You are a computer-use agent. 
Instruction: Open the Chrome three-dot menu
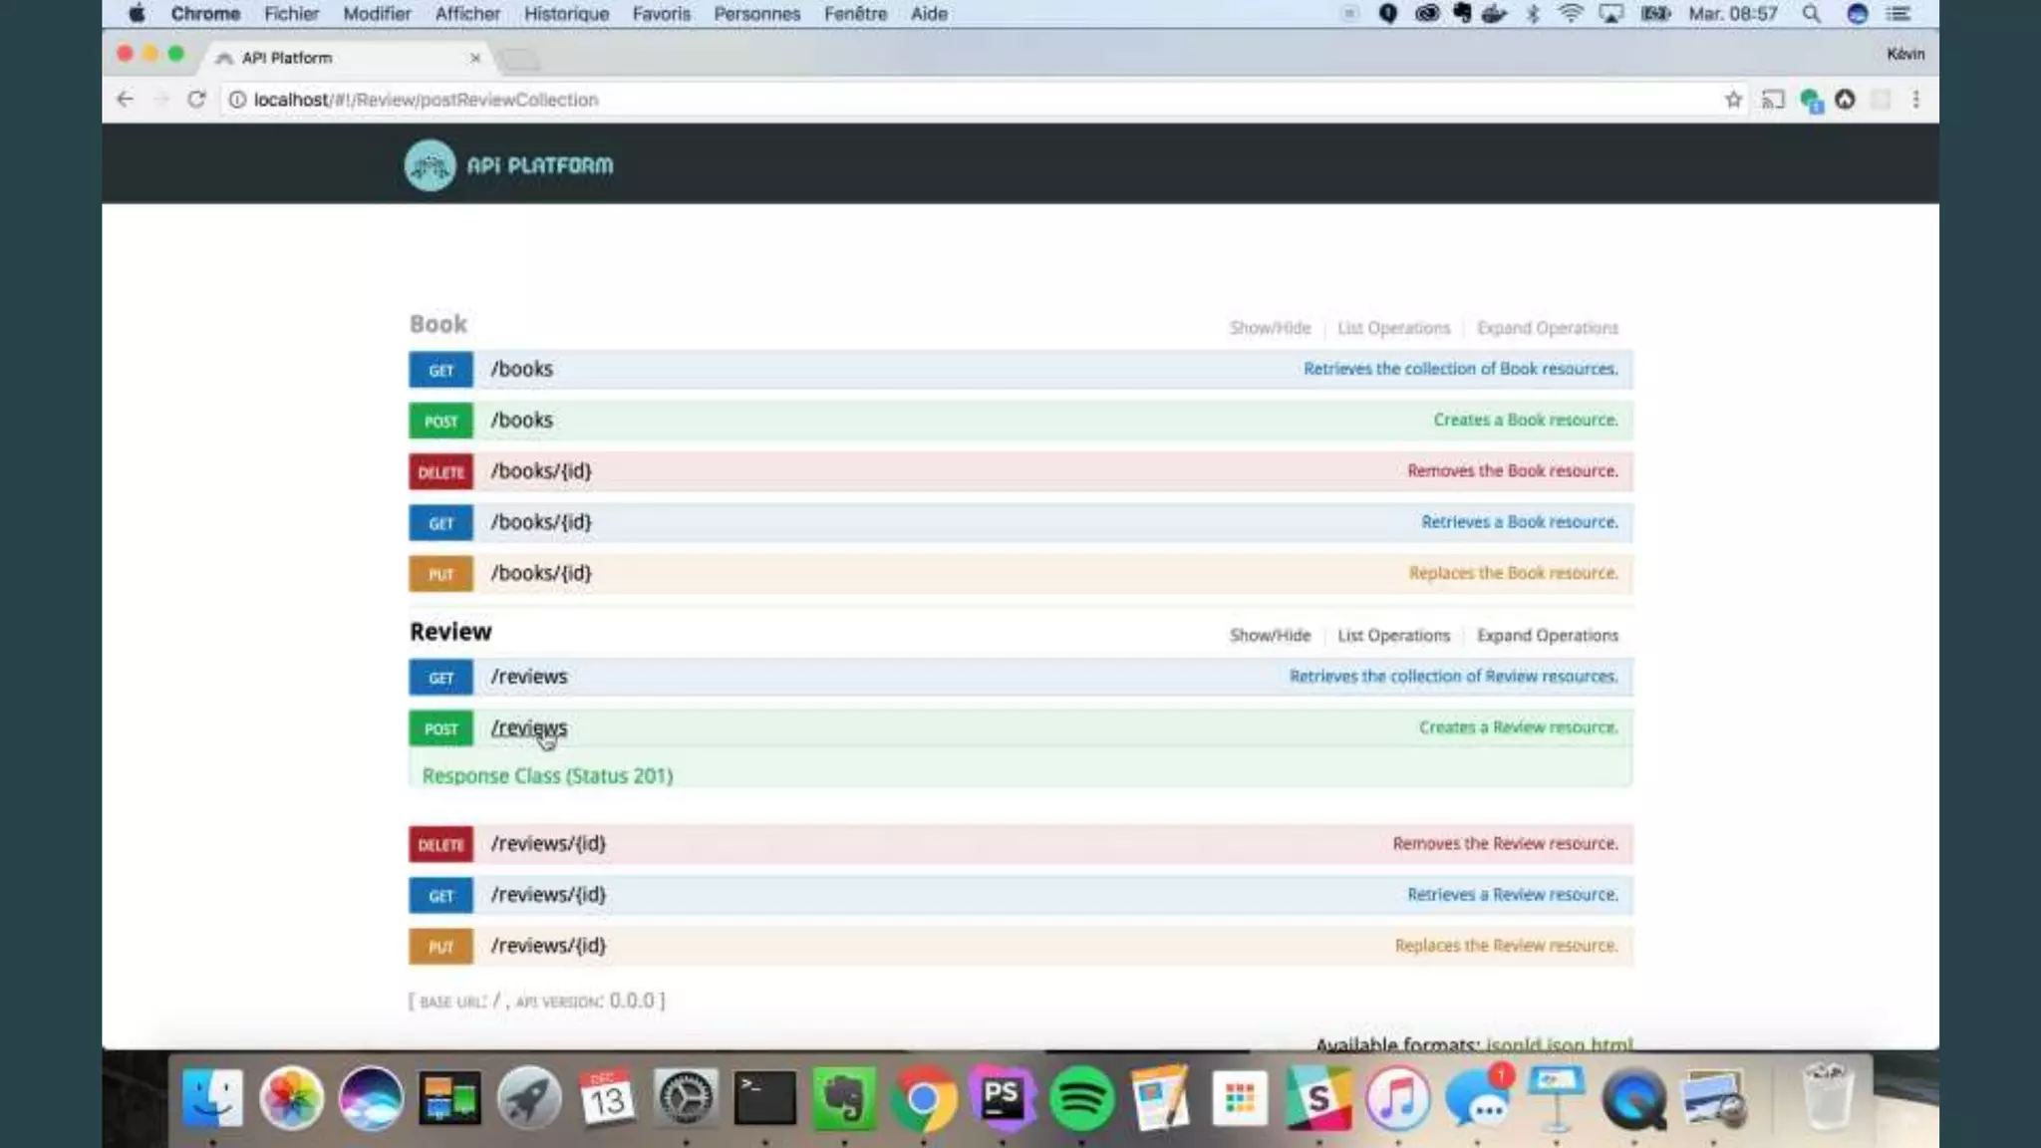(x=1915, y=100)
